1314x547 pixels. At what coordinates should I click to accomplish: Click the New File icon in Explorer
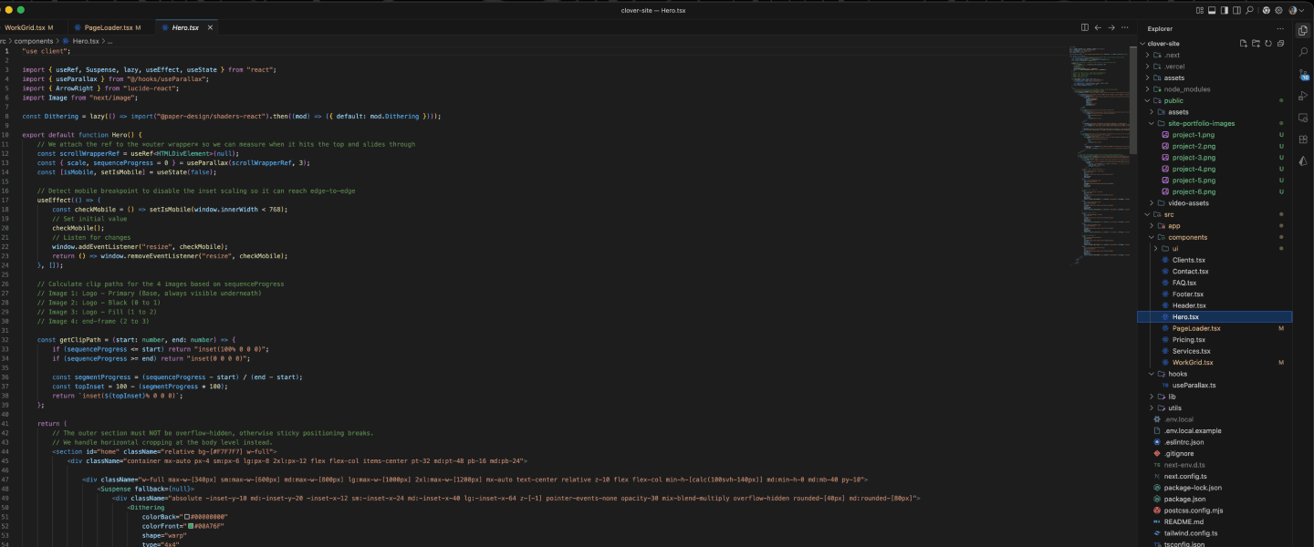click(1243, 43)
